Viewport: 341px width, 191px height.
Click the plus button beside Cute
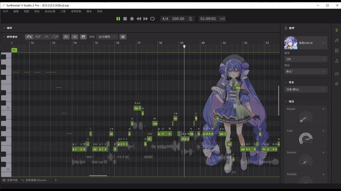pos(323,131)
